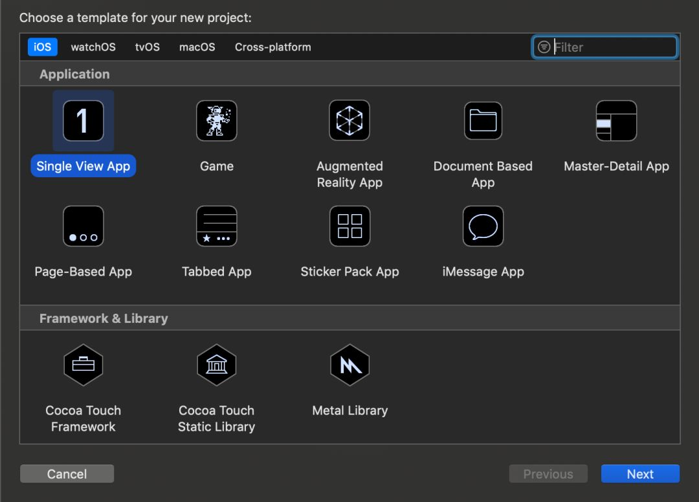Image resolution: width=699 pixels, height=502 pixels.
Task: Click the Tabbed App label
Action: point(217,271)
